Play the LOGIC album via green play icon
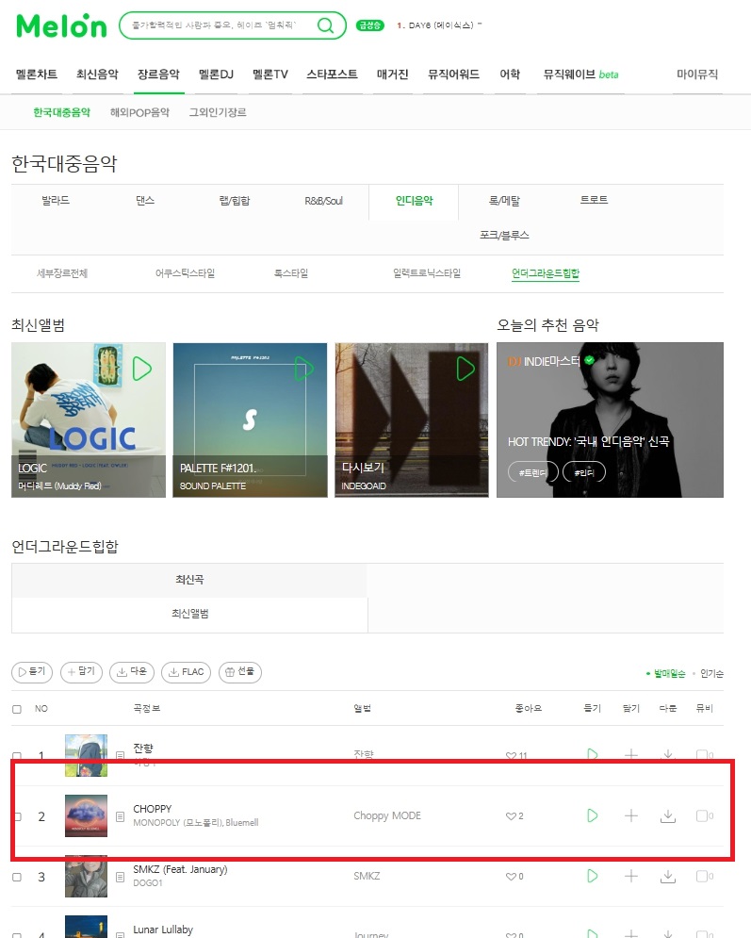 tap(141, 369)
